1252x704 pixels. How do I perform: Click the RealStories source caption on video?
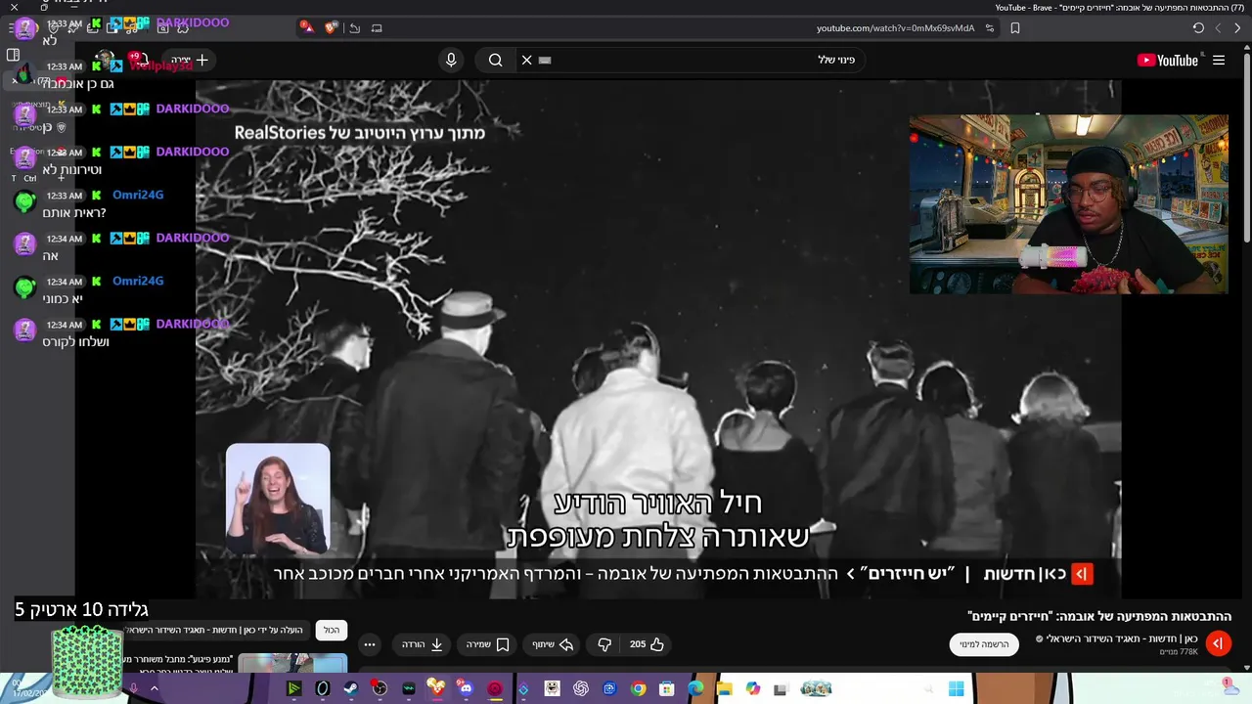point(359,132)
